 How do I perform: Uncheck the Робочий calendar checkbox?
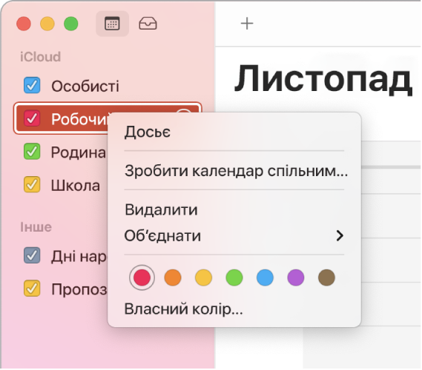(32, 118)
